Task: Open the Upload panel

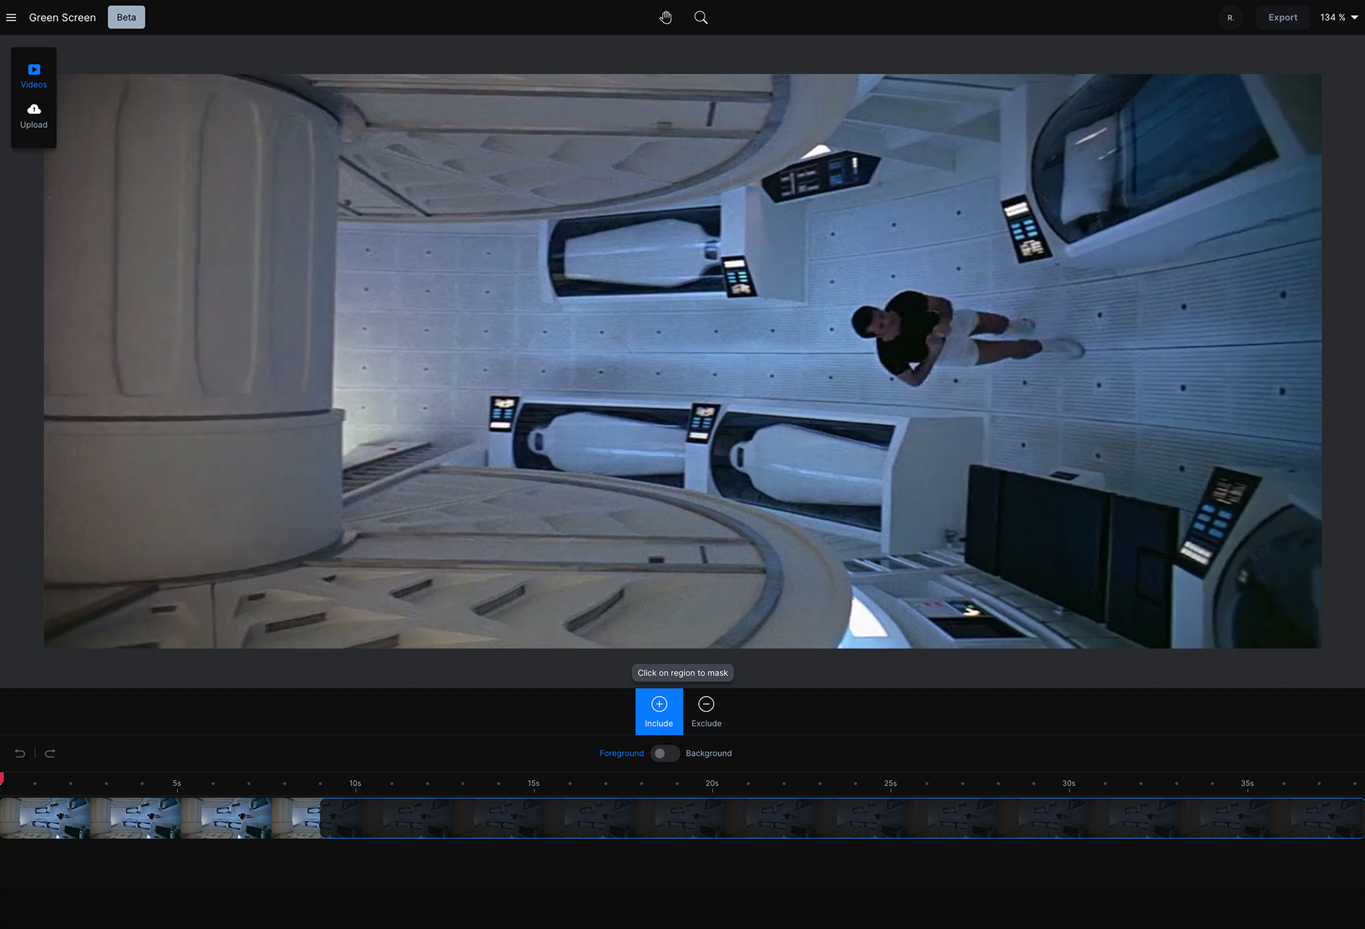Action: click(x=33, y=116)
